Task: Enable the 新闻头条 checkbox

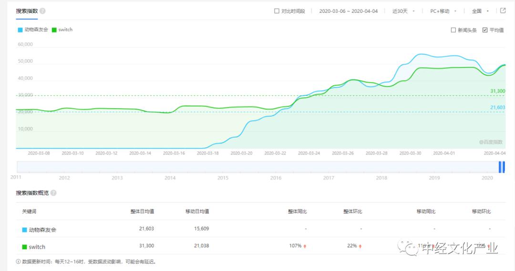Action: click(453, 30)
